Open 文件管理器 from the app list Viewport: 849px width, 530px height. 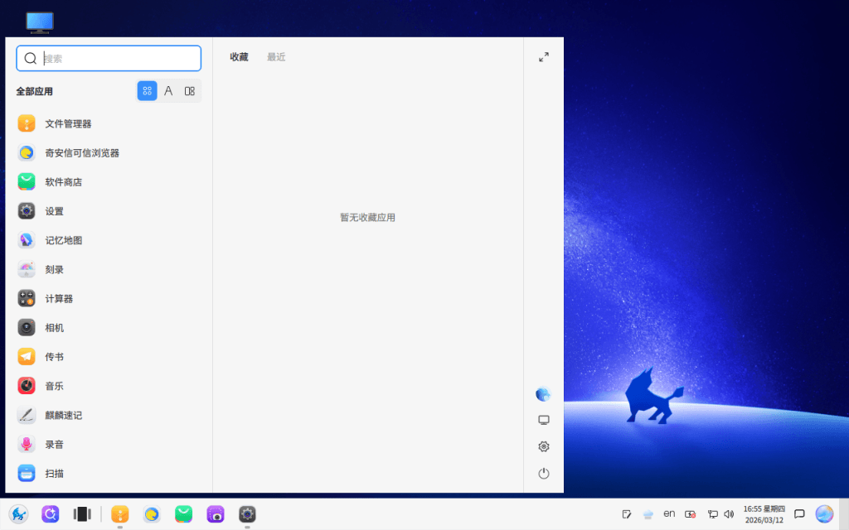(x=109, y=124)
